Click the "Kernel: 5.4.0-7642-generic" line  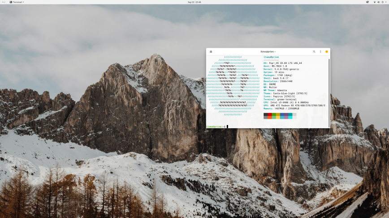(281, 69)
